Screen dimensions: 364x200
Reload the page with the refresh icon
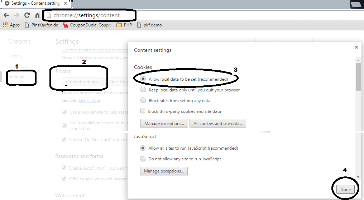coord(27,15)
